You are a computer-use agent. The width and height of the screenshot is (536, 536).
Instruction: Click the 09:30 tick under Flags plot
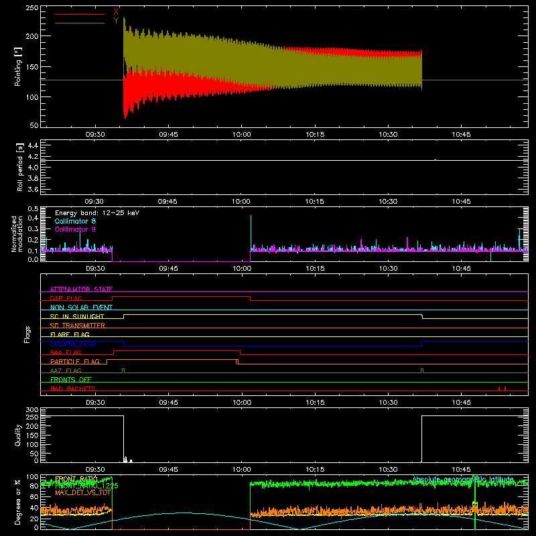pos(95,403)
